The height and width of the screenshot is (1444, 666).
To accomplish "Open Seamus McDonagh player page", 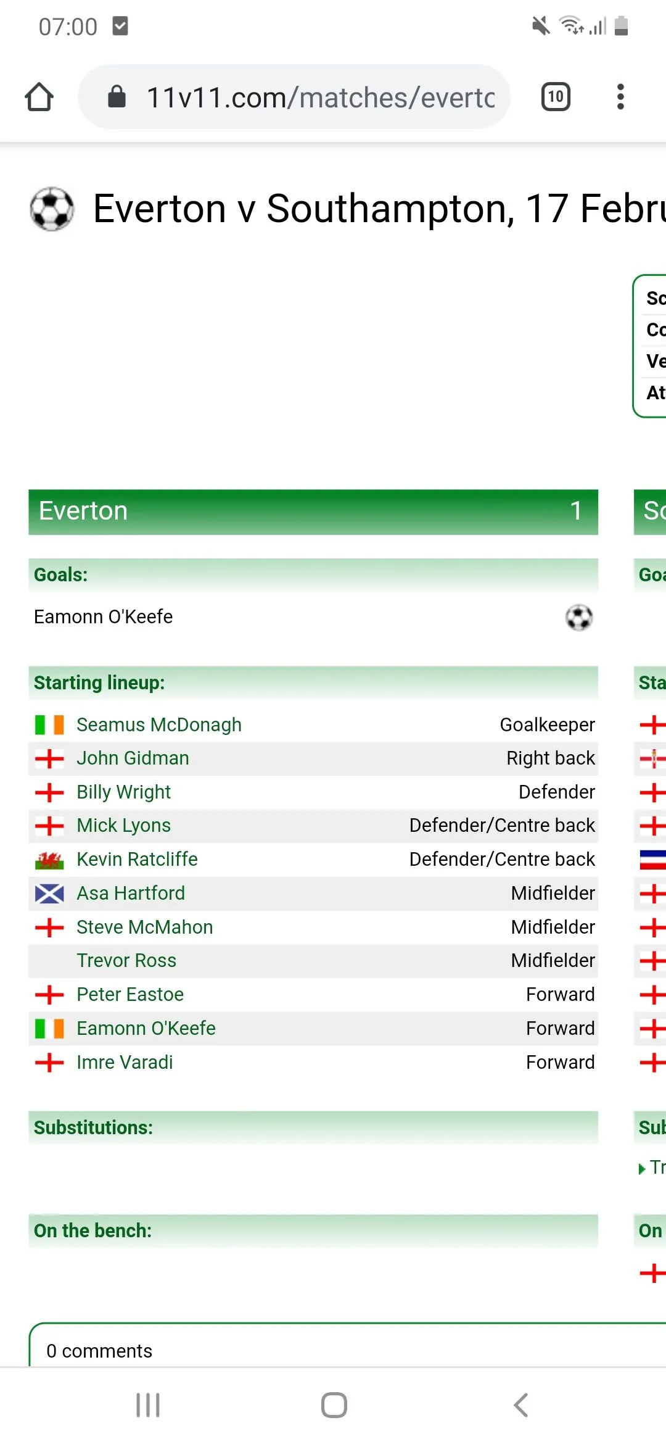I will (x=159, y=724).
